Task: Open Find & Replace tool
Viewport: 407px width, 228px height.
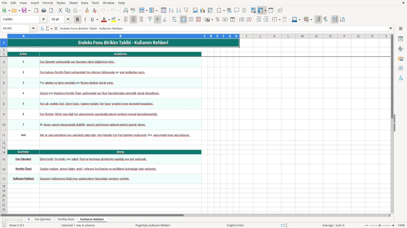Action: pos(125,10)
